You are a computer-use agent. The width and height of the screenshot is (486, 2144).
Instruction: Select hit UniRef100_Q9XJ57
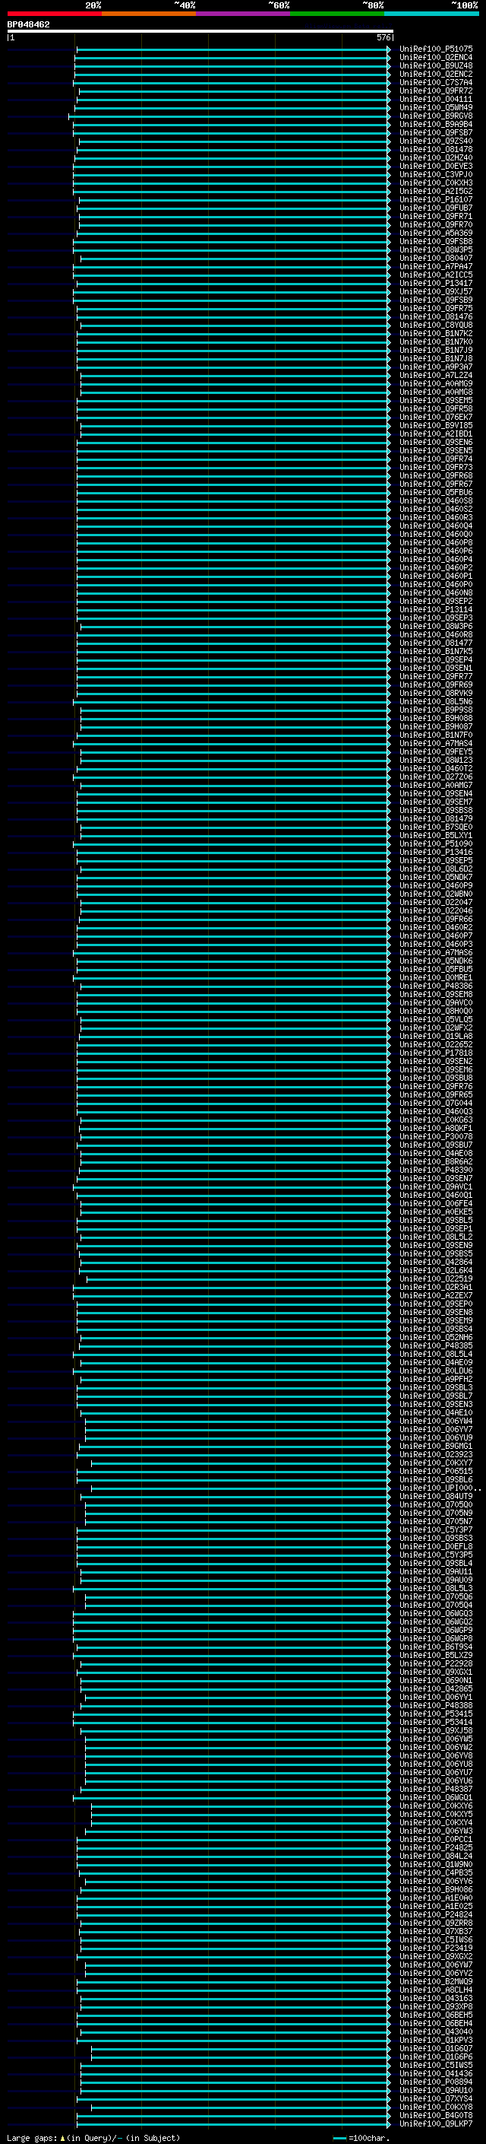436,292
